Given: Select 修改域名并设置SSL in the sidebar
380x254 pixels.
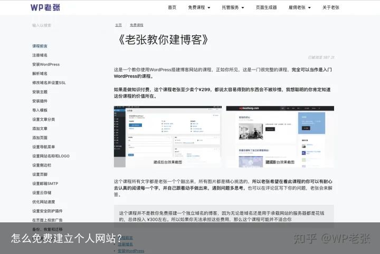Looking at the screenshot, I should [49, 83].
